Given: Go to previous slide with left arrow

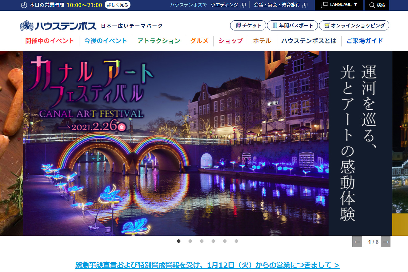Looking at the screenshot, I should pos(357,242).
